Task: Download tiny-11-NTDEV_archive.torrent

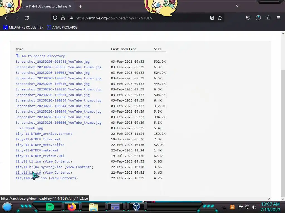Action: [x=44, y=134]
